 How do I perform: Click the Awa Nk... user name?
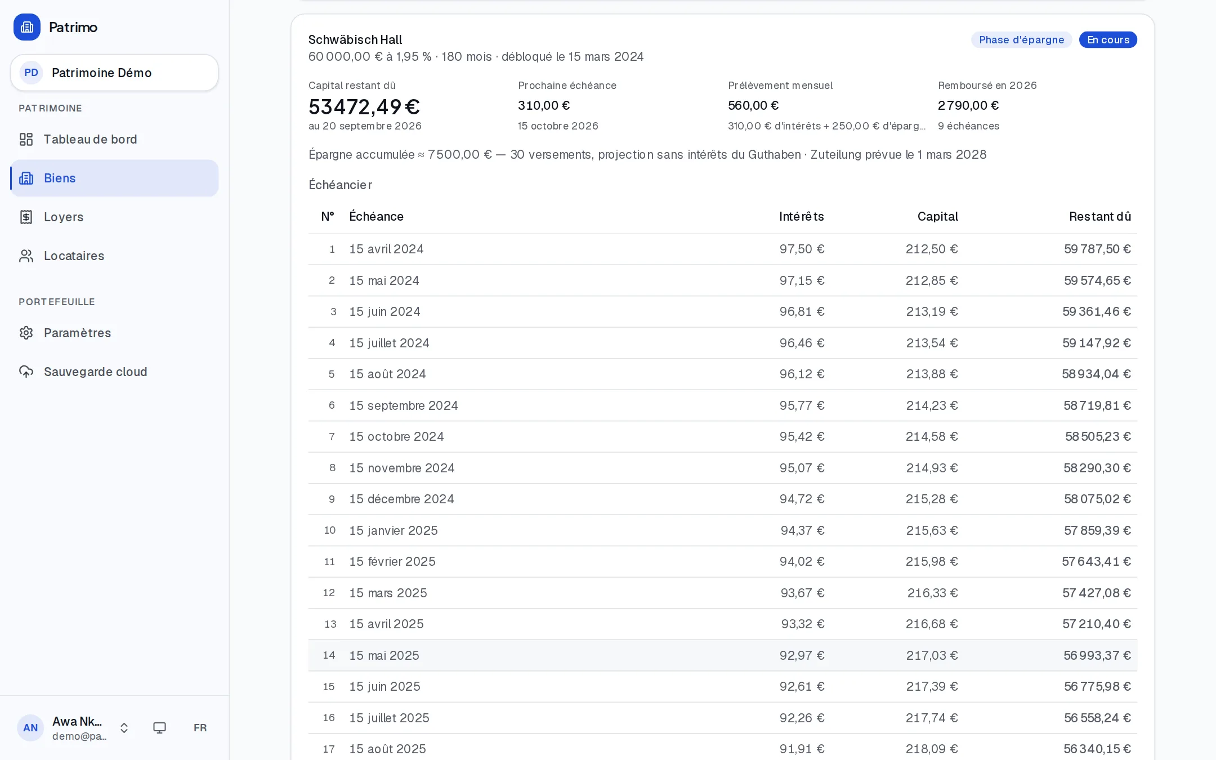[x=77, y=721]
